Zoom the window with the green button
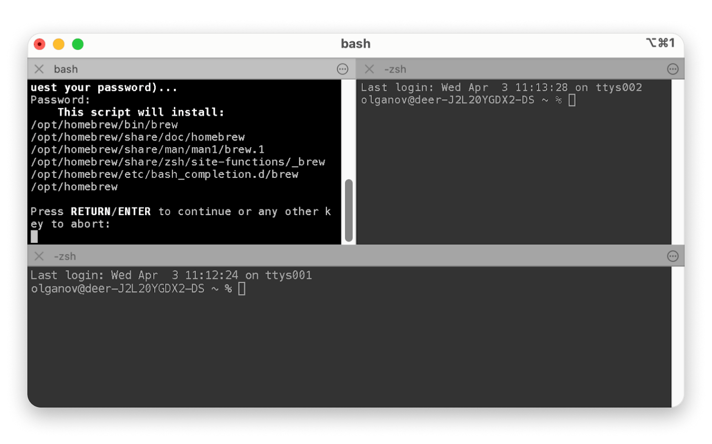 78,44
